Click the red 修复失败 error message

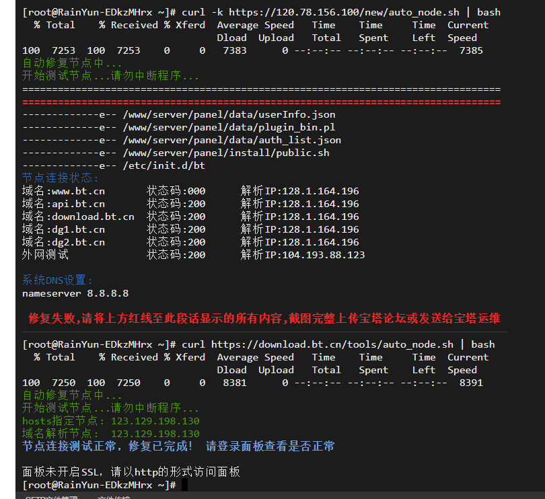click(264, 318)
